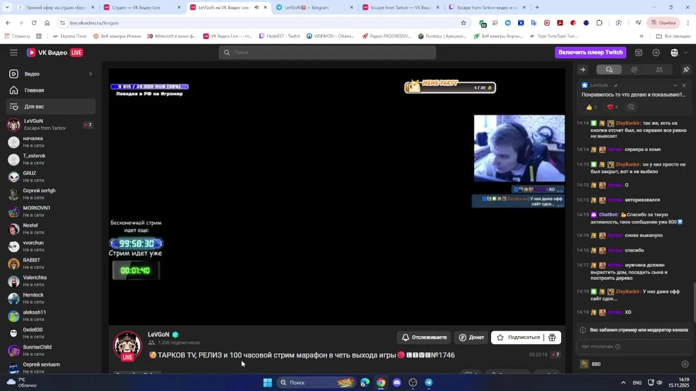Viewport: 696px width, 391px height.
Task: React thumbs up on pinned message
Action: pyautogui.click(x=592, y=107)
